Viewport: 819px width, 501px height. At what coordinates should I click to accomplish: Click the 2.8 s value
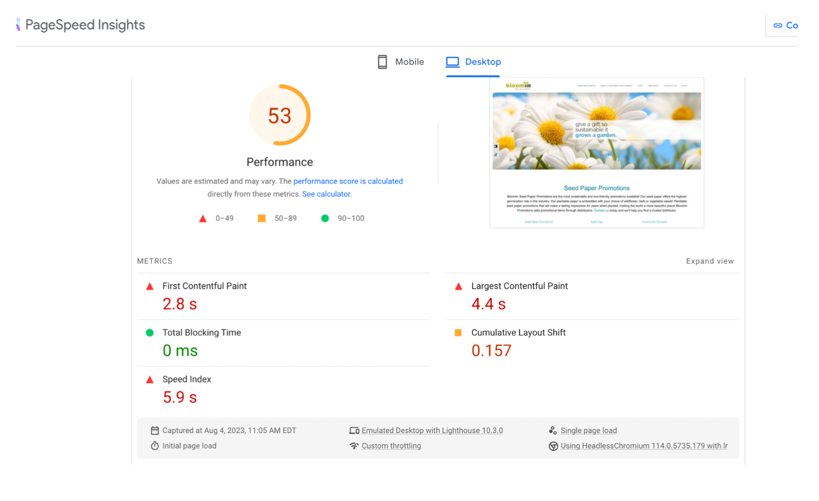pos(180,304)
